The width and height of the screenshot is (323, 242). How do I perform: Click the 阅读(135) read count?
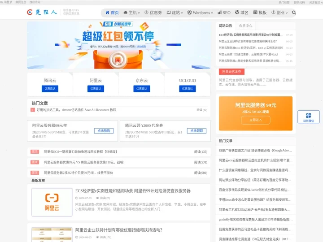click(201, 152)
